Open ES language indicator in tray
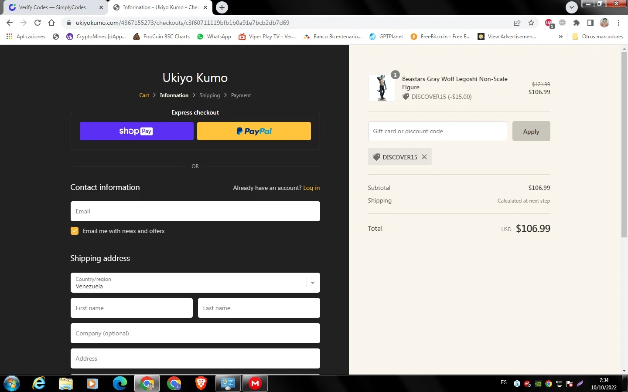The height and width of the screenshot is (392, 628). point(504,382)
